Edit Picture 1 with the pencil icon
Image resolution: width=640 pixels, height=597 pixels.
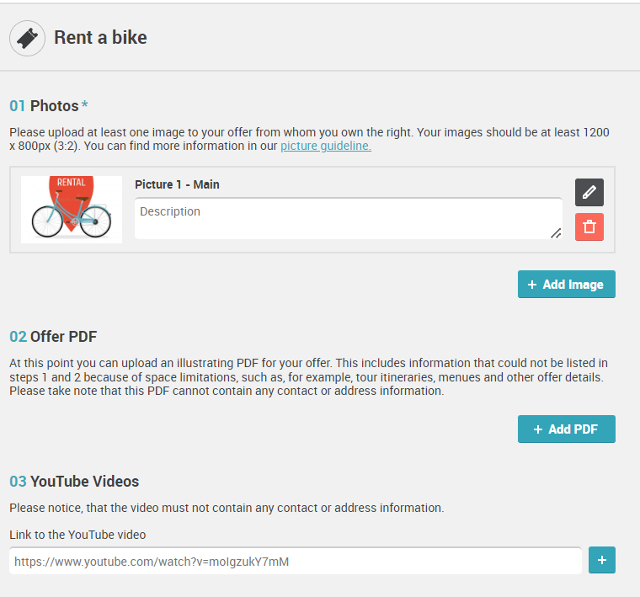coord(589,192)
